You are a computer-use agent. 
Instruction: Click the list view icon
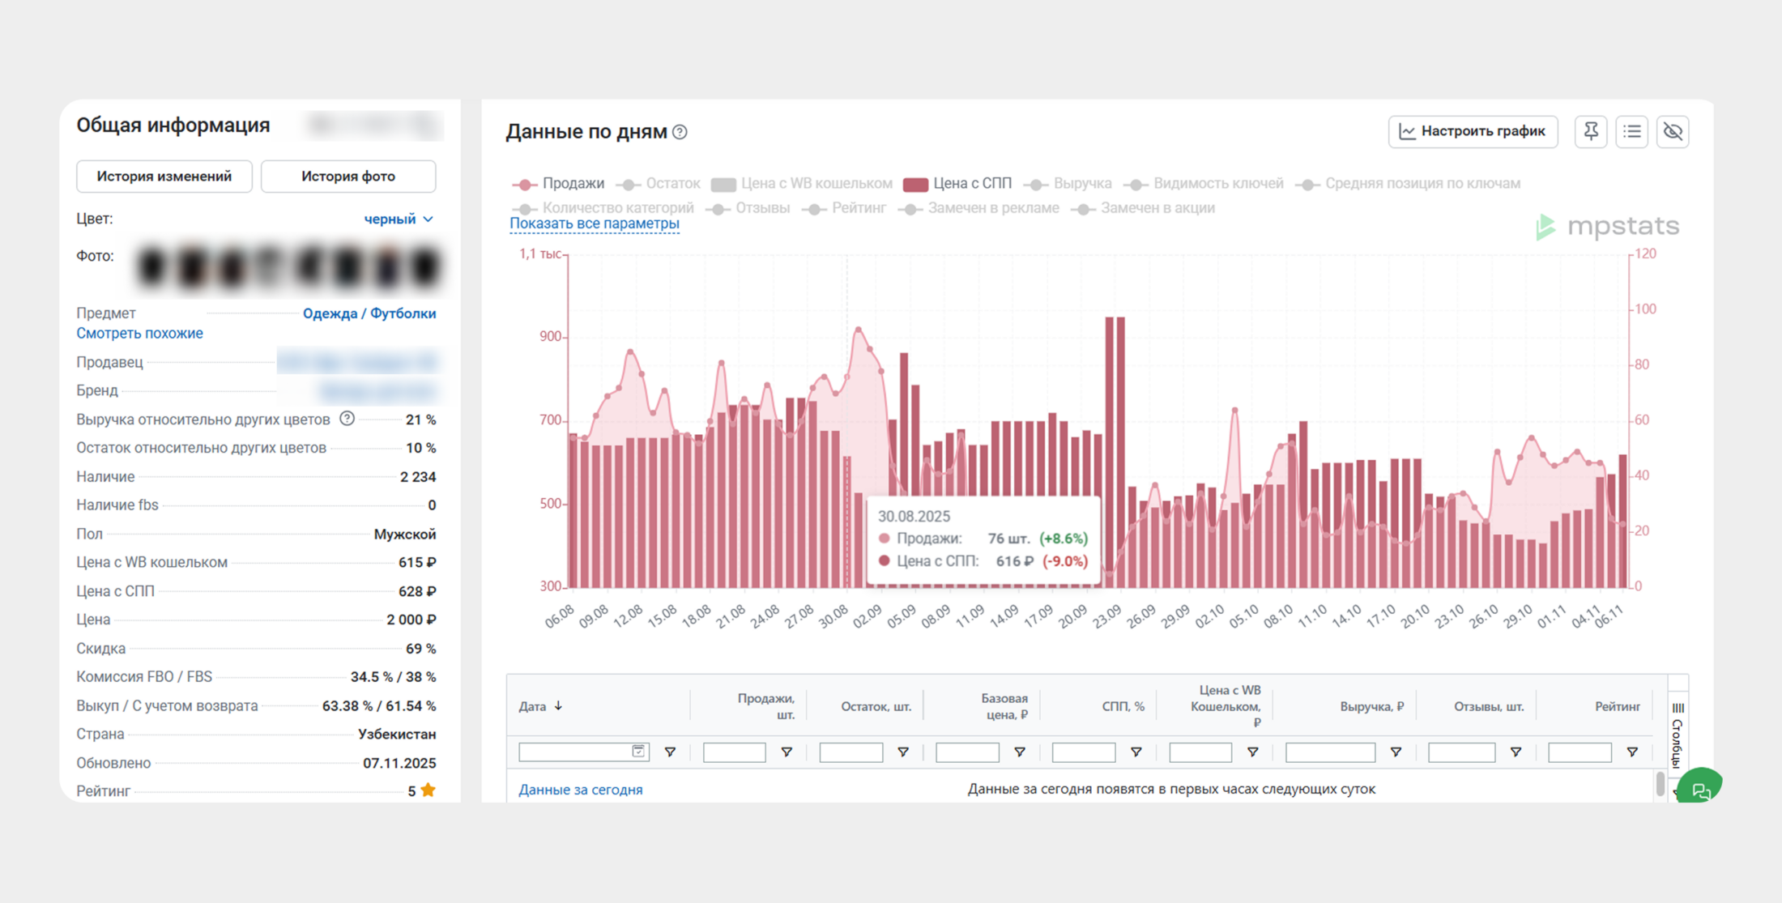pyautogui.click(x=1632, y=131)
